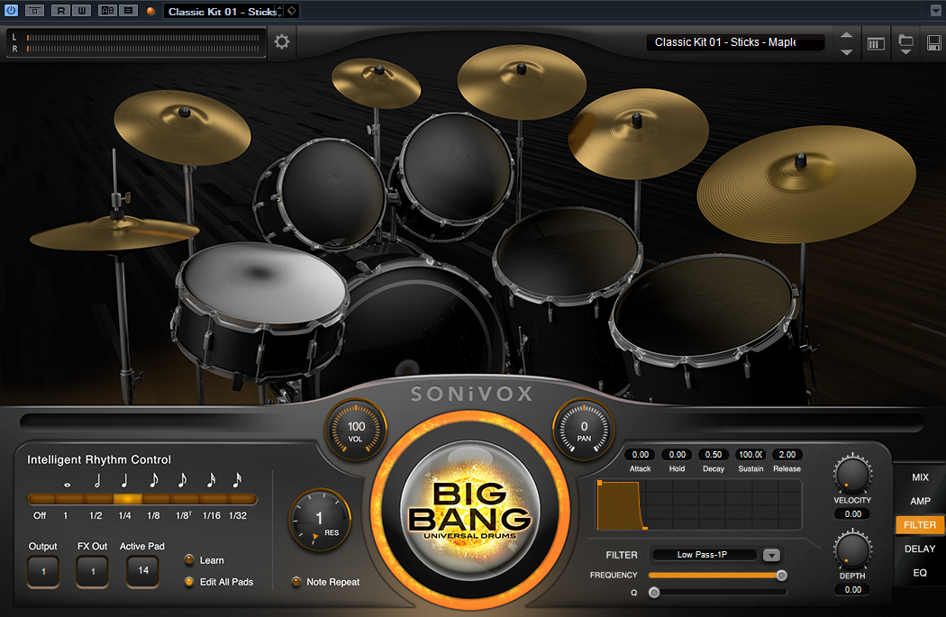946x617 pixels.
Task: Hit the right-center crash cymbal
Action: 638,134
